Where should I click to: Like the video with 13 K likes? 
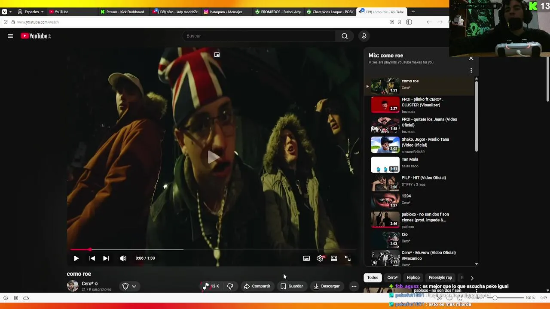coord(211,286)
